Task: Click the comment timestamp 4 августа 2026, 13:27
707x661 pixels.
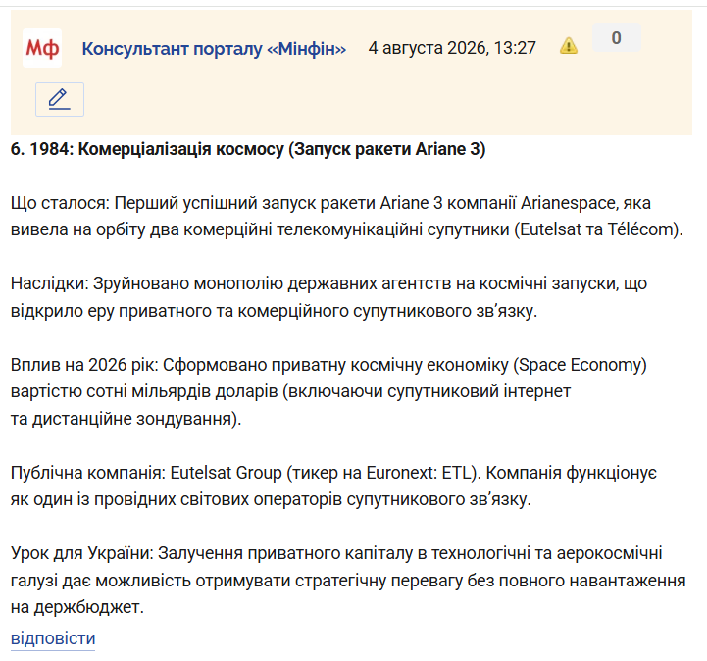Action: (x=452, y=48)
